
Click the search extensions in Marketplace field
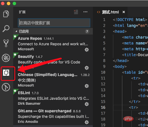pyautogui.click(x=54, y=23)
